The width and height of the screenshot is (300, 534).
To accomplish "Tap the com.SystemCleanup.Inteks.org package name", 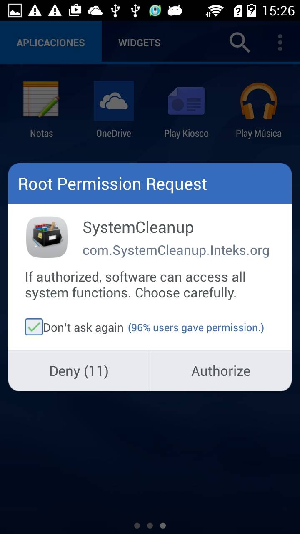I will (176, 250).
